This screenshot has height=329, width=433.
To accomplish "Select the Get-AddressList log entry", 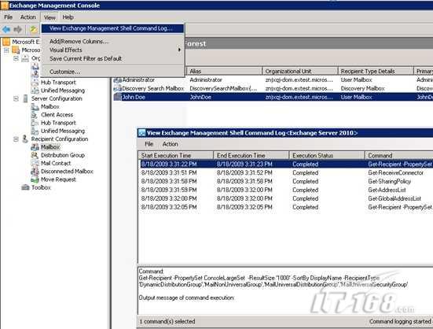I will [285, 190].
